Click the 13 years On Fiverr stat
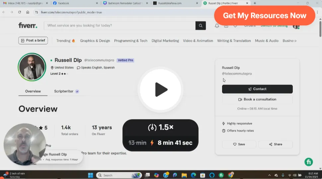Image resolution: width=322 pixels, height=179 pixels. [x=102, y=130]
